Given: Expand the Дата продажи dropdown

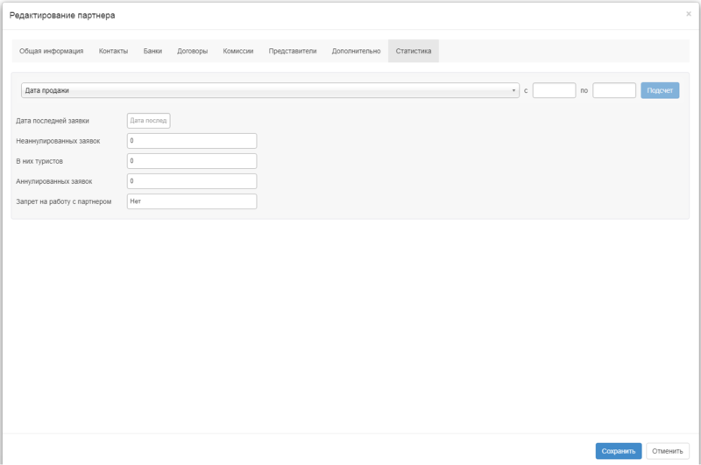Looking at the screenshot, I should coord(269,90).
